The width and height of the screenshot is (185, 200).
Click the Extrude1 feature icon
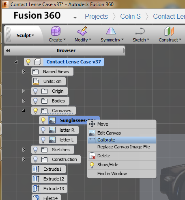click(x=36, y=169)
